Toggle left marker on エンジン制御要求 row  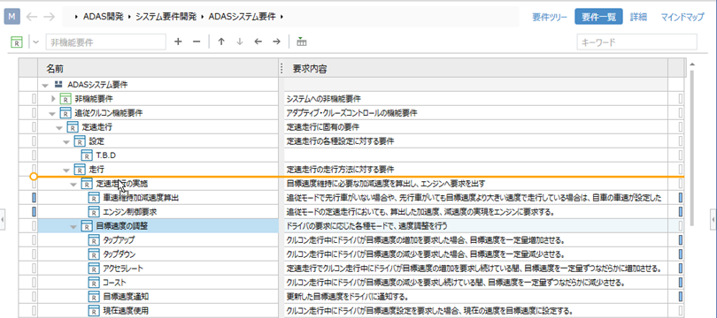tap(34, 212)
